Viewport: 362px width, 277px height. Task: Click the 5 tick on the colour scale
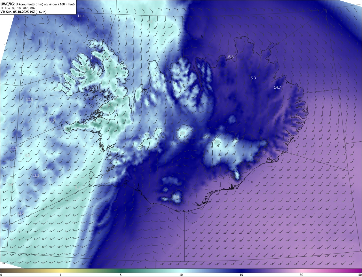pyautogui.click(x=121, y=275)
